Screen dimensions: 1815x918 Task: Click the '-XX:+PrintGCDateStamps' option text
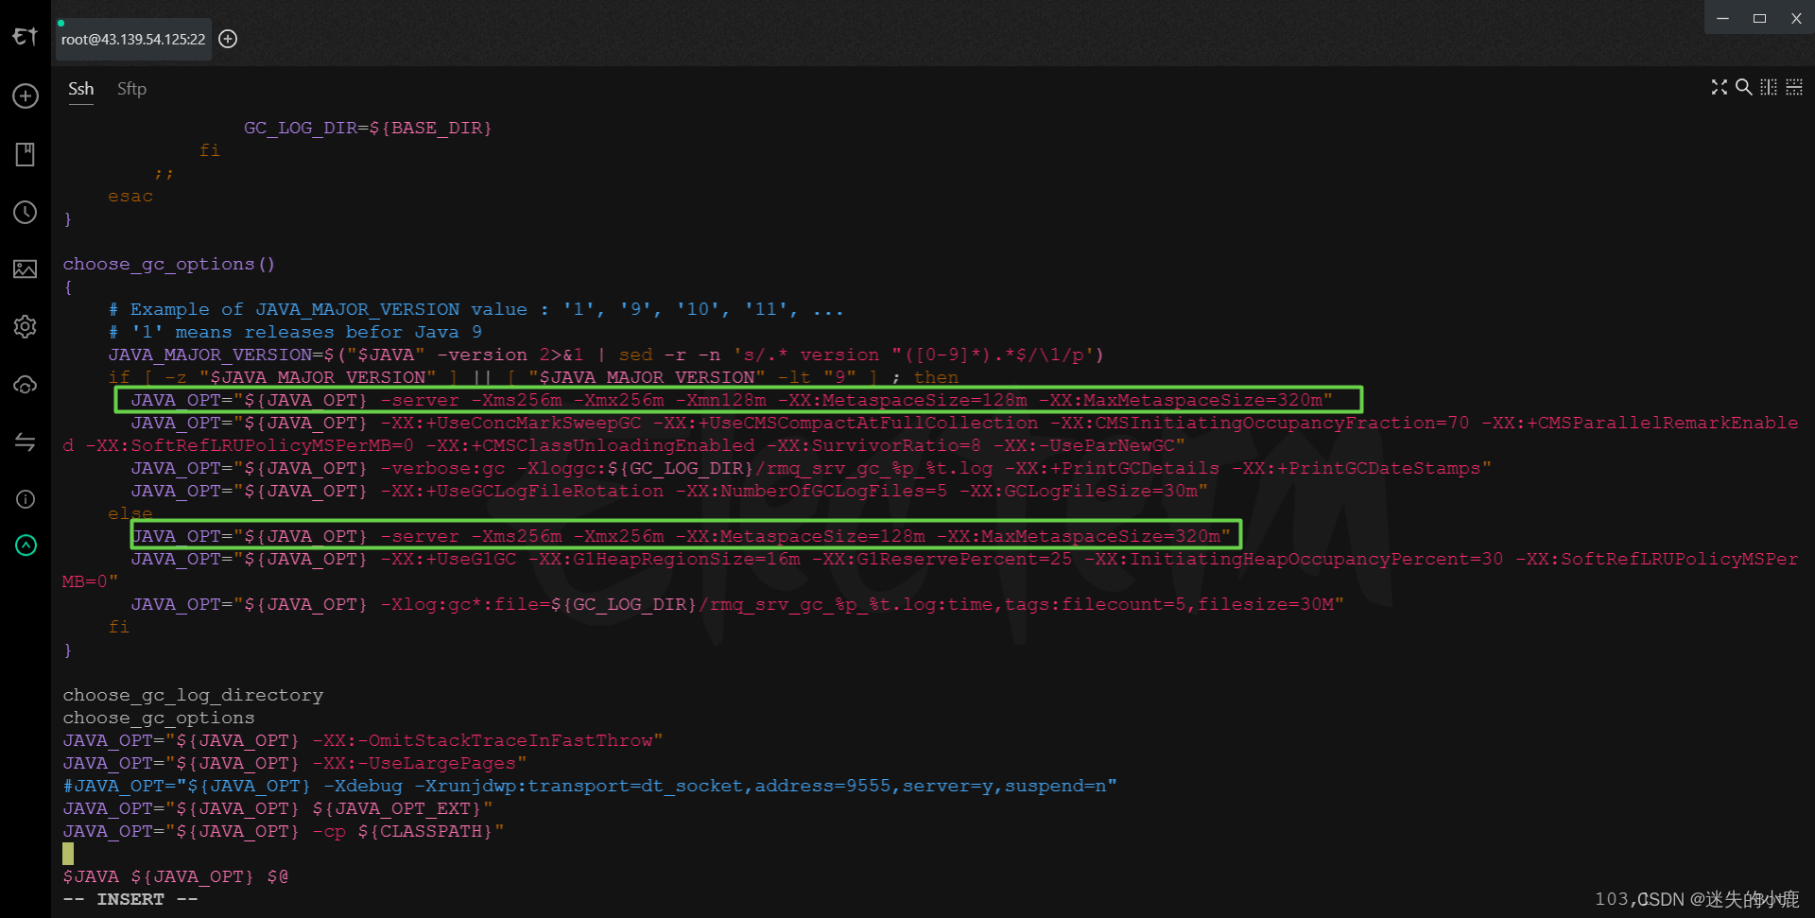(1356, 468)
